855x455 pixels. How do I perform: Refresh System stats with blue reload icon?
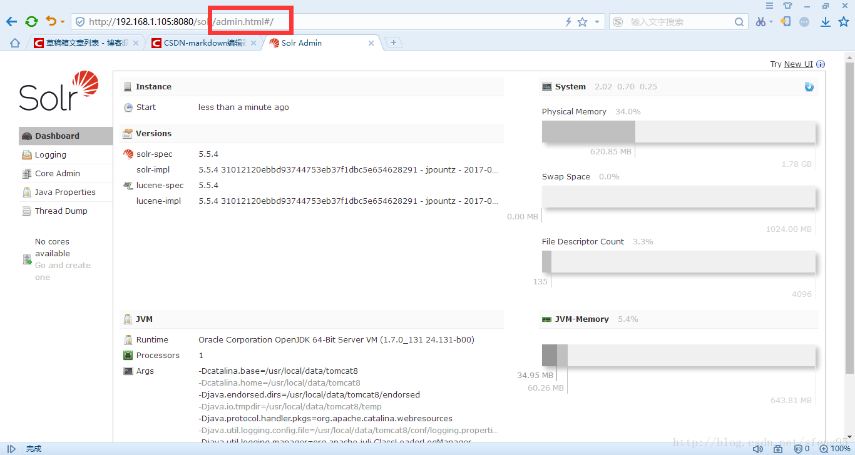tap(809, 87)
